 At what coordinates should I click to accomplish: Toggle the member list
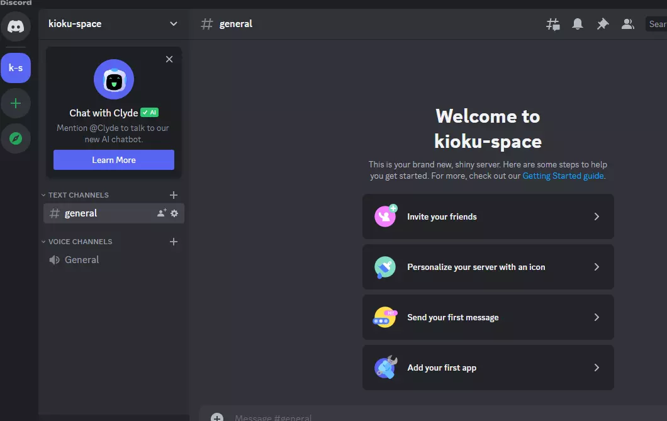[x=628, y=24]
